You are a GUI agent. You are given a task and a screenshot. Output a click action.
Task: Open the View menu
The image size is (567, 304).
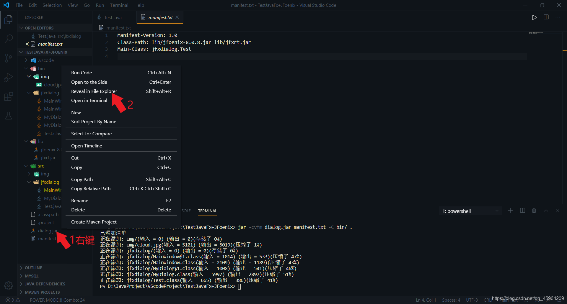73,5
